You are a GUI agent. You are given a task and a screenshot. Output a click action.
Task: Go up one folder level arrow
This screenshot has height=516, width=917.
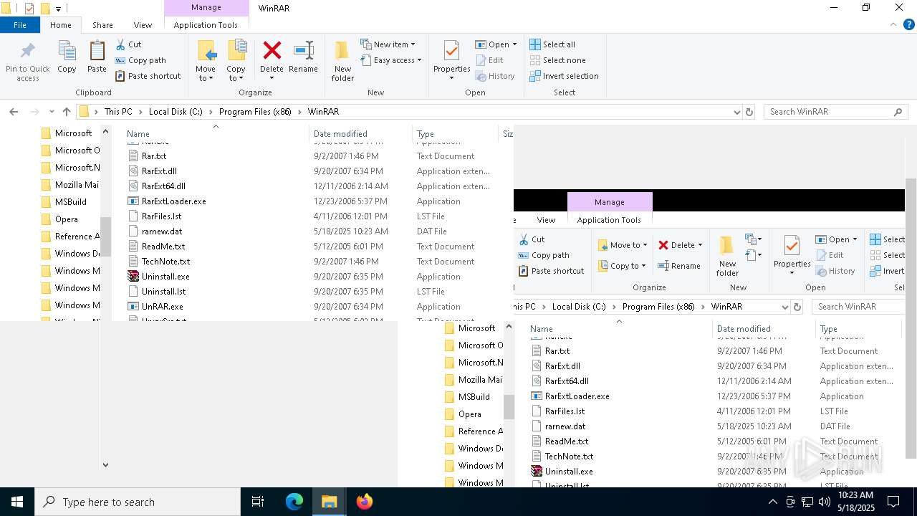[67, 112]
